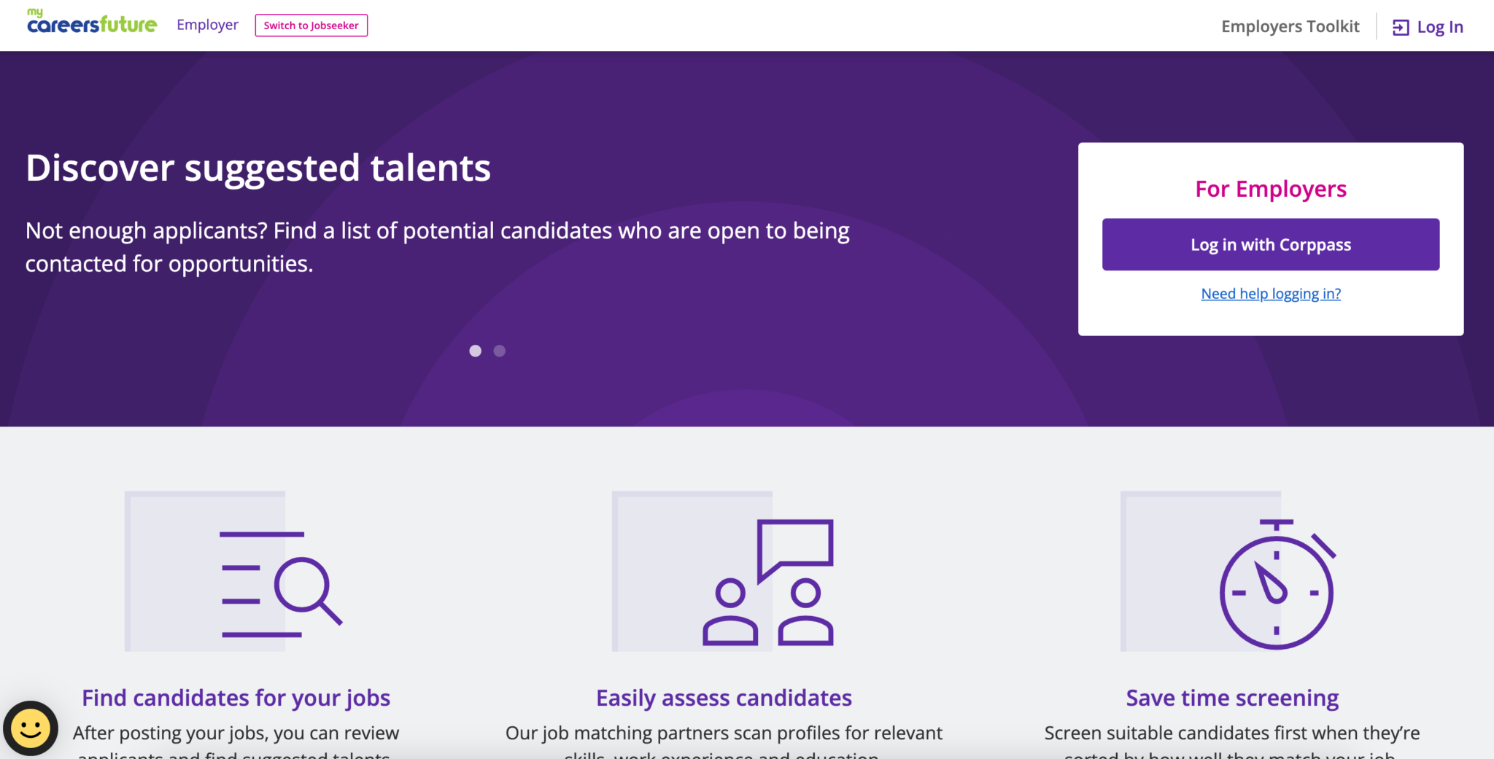Click the stopwatch timer illustration
Screen dimensions: 1494x759
coord(1277,585)
